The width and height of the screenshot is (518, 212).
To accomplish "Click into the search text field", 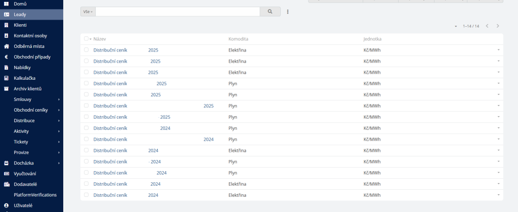I will pos(177,12).
